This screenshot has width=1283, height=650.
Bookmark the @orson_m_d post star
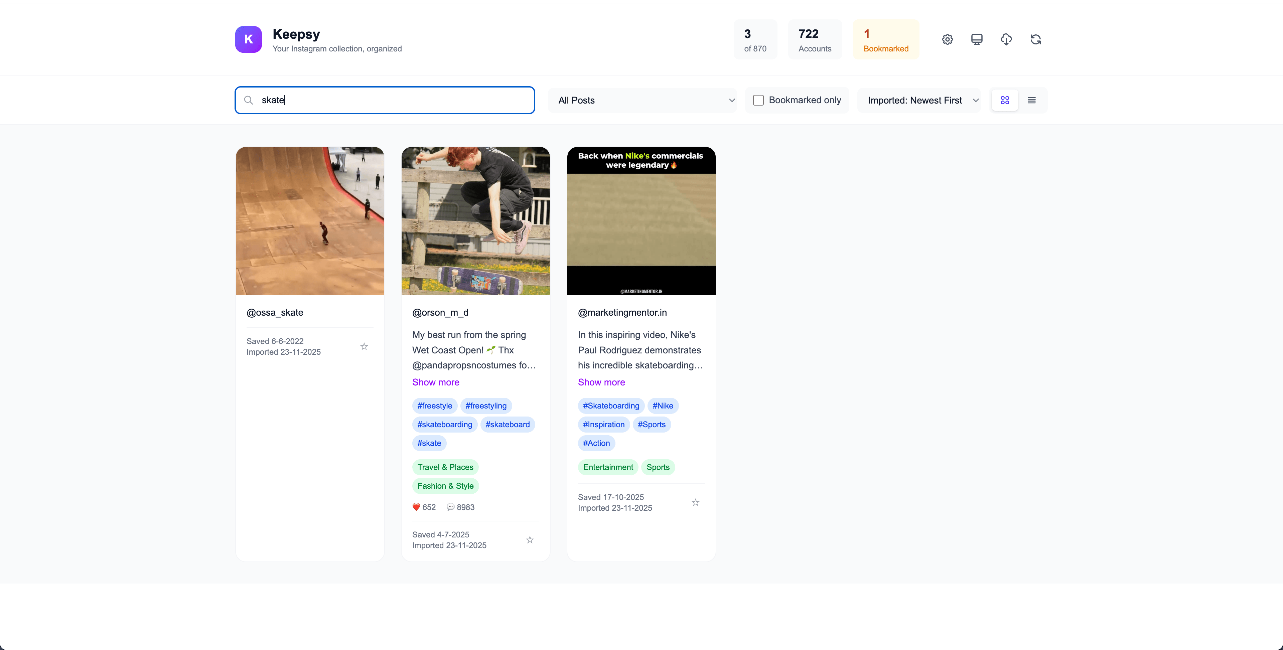tap(530, 540)
